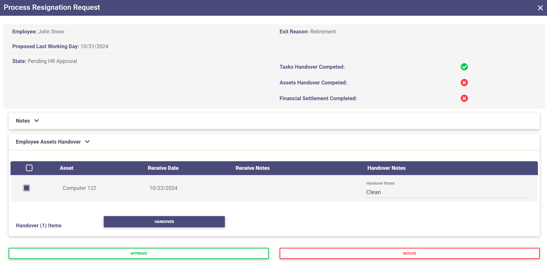
Task: Click the Handover Notes field containing Clean
Action: point(447,192)
